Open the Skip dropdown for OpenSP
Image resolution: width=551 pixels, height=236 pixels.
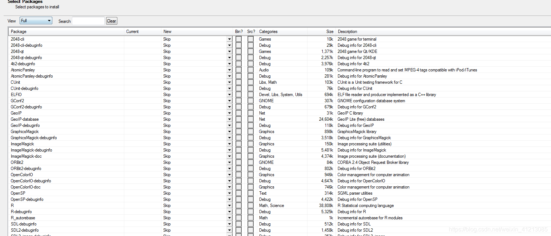pyautogui.click(x=229, y=193)
